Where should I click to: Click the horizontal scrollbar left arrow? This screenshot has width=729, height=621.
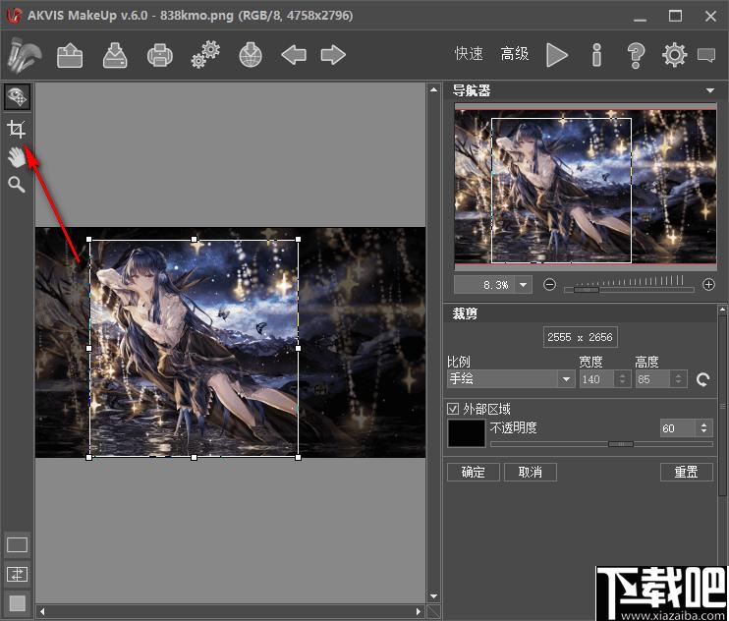point(42,611)
